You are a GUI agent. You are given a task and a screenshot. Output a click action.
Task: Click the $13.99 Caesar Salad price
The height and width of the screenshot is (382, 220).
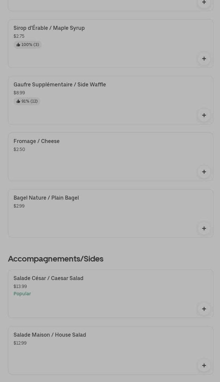tap(20, 287)
